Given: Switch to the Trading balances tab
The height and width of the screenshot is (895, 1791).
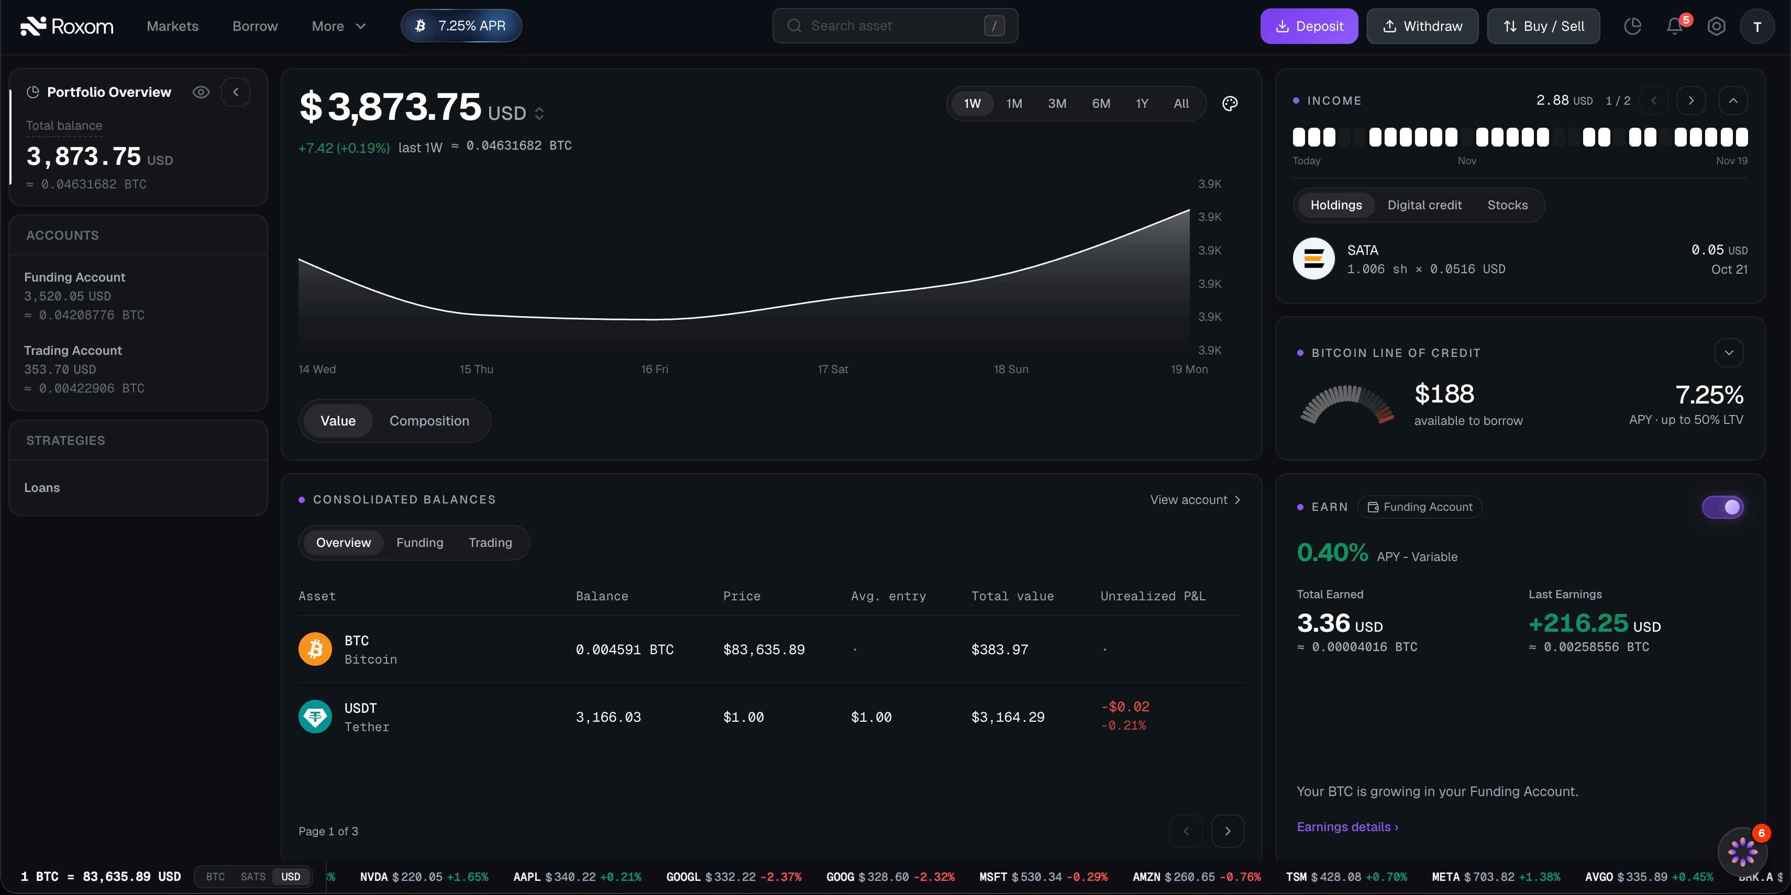Looking at the screenshot, I should click(490, 543).
